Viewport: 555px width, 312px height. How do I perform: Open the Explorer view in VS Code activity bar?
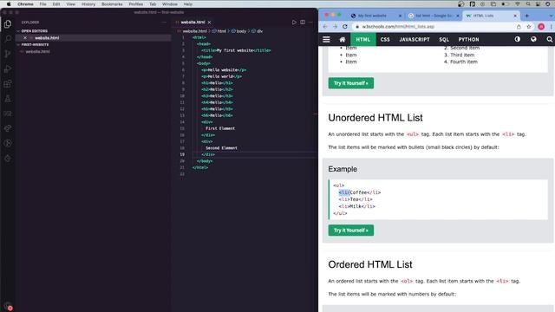coord(8,24)
